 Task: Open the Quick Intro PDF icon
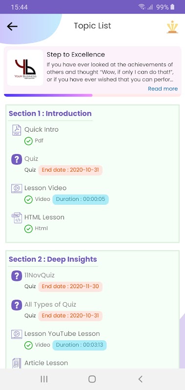click(x=17, y=130)
